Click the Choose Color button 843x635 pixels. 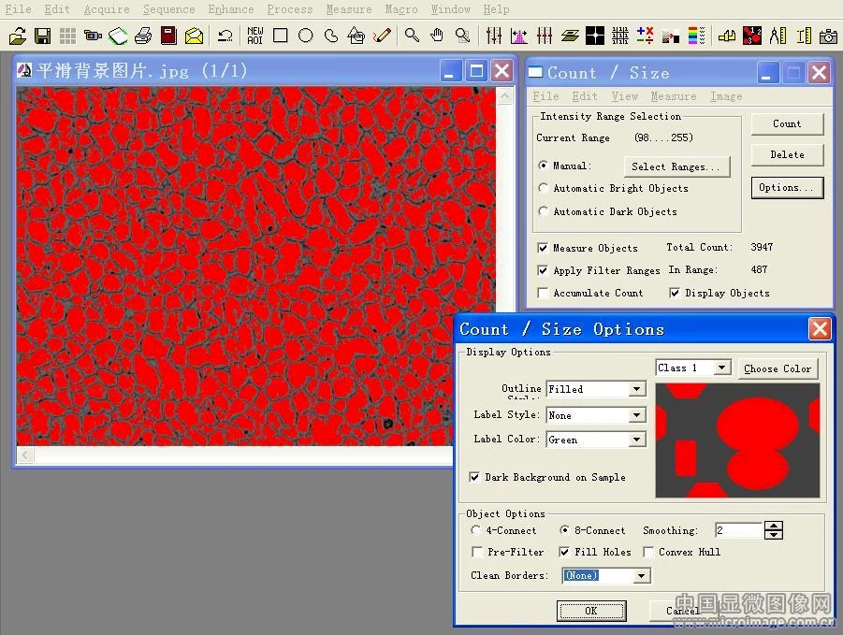click(778, 368)
